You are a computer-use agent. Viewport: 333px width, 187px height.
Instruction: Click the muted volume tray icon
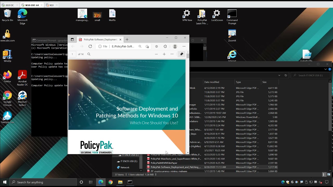(x=321, y=182)
